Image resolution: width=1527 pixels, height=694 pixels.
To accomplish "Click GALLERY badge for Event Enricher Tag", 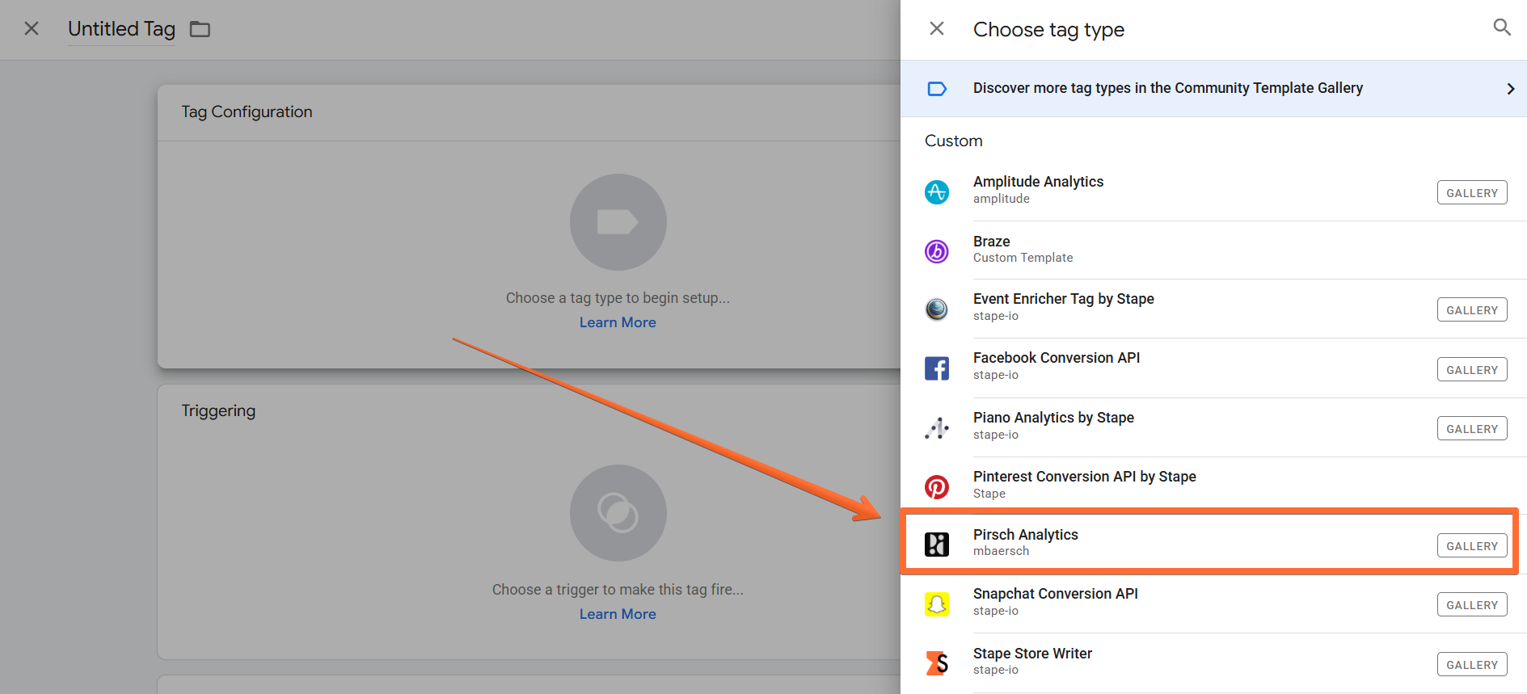I will point(1471,310).
